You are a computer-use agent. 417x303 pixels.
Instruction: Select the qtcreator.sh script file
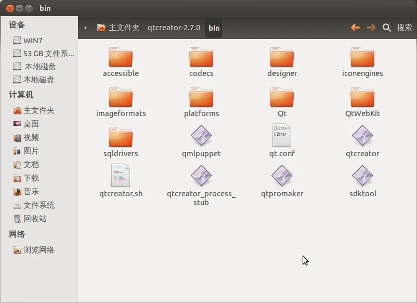121,176
